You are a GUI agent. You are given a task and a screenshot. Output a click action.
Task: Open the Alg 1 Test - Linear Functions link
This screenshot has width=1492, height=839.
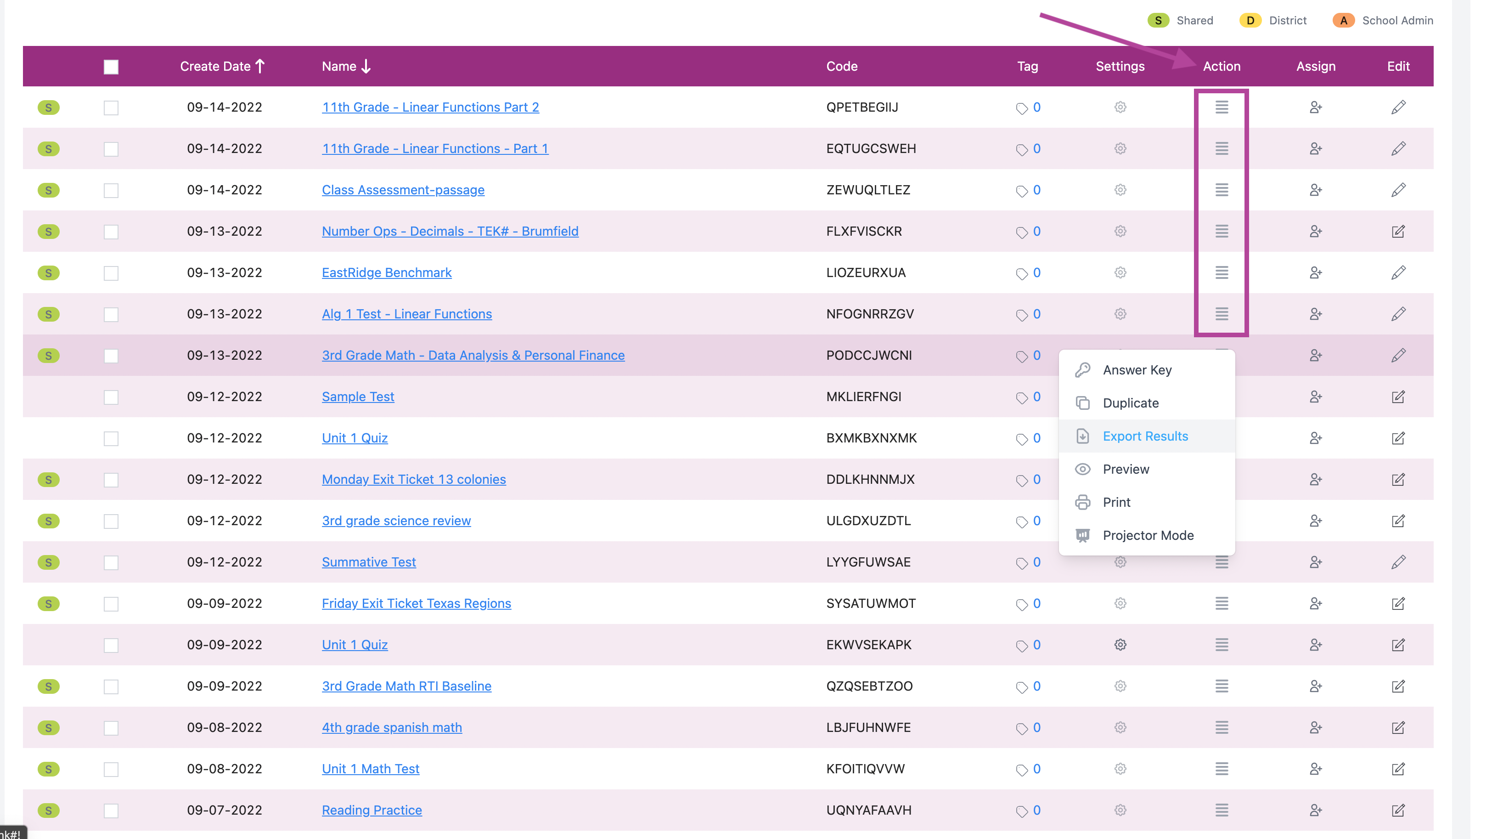(406, 314)
